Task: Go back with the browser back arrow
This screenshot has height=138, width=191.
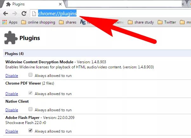Action: point(5,13)
